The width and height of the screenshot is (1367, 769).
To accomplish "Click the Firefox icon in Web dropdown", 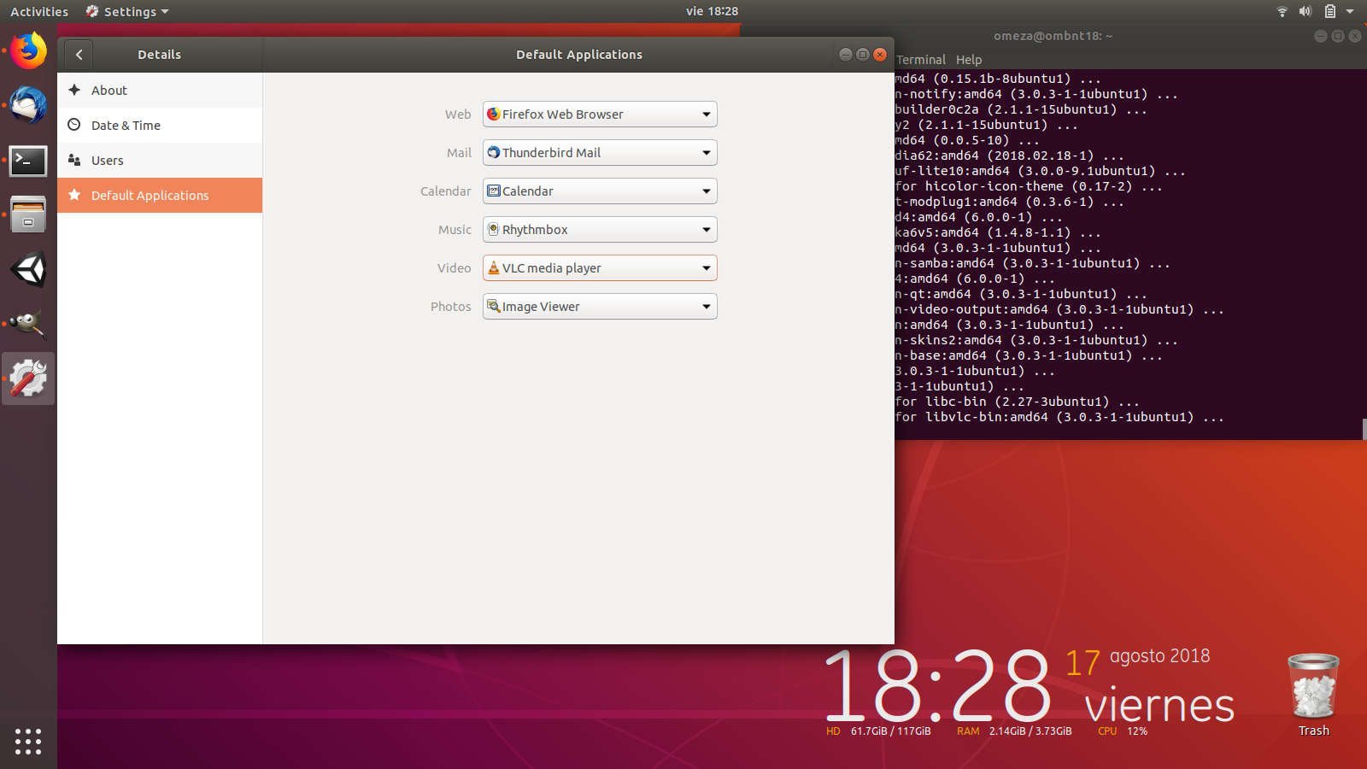I will click(493, 114).
